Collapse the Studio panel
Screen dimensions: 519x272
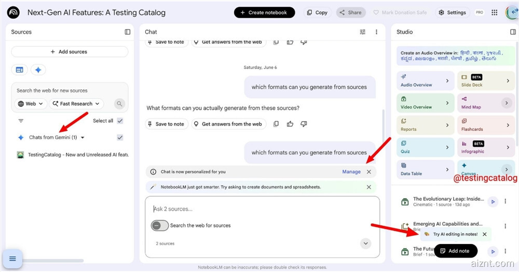tap(513, 32)
